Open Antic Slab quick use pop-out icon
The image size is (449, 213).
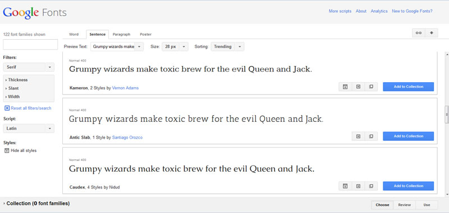point(358,136)
